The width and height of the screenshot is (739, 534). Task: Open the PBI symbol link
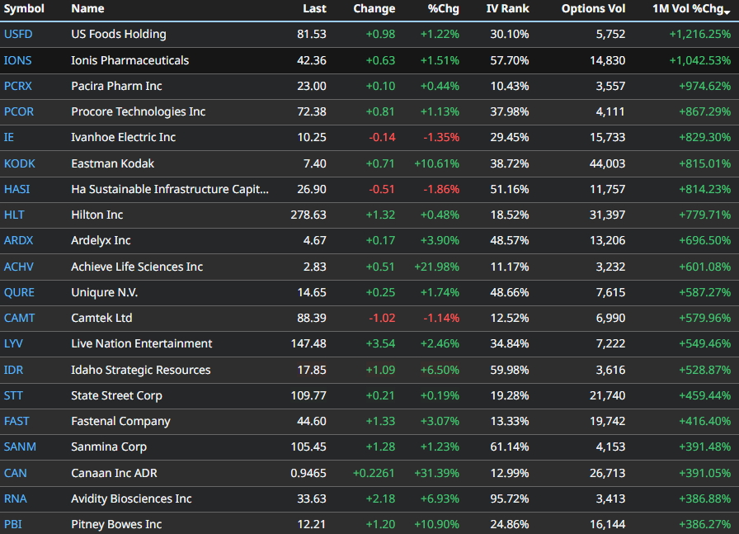pos(13,523)
